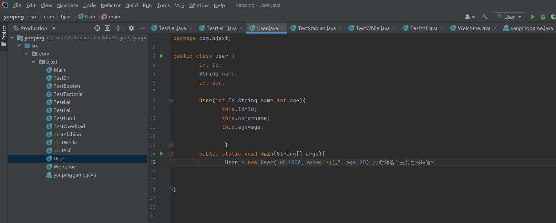Click the IntelliJ IDEA logo icon
This screenshot has width=556, height=223.
click(x=5, y=5)
